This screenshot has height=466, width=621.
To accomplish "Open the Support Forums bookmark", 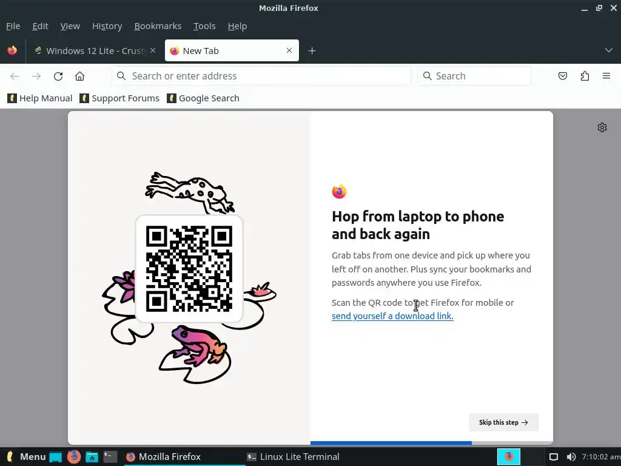I will pyautogui.click(x=119, y=98).
